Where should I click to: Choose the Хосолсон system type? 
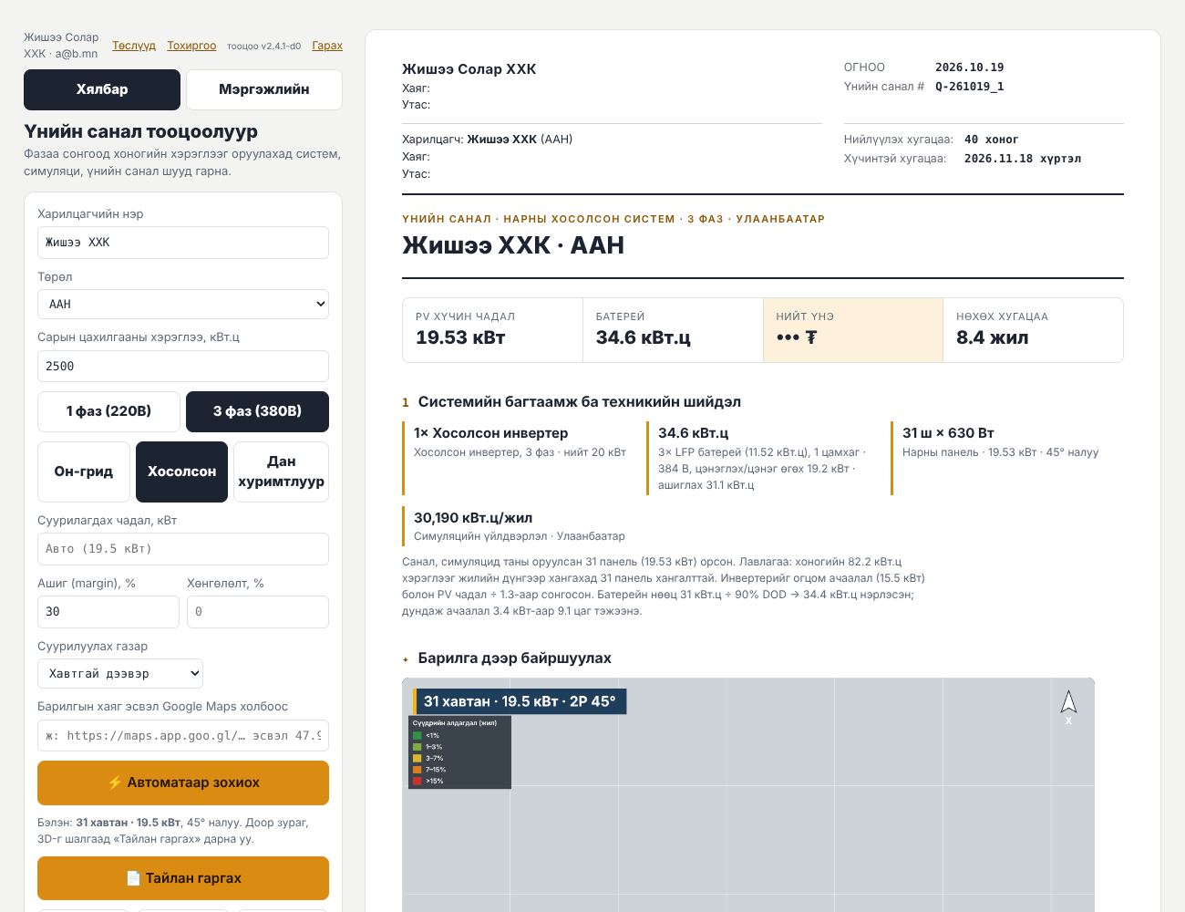point(182,472)
